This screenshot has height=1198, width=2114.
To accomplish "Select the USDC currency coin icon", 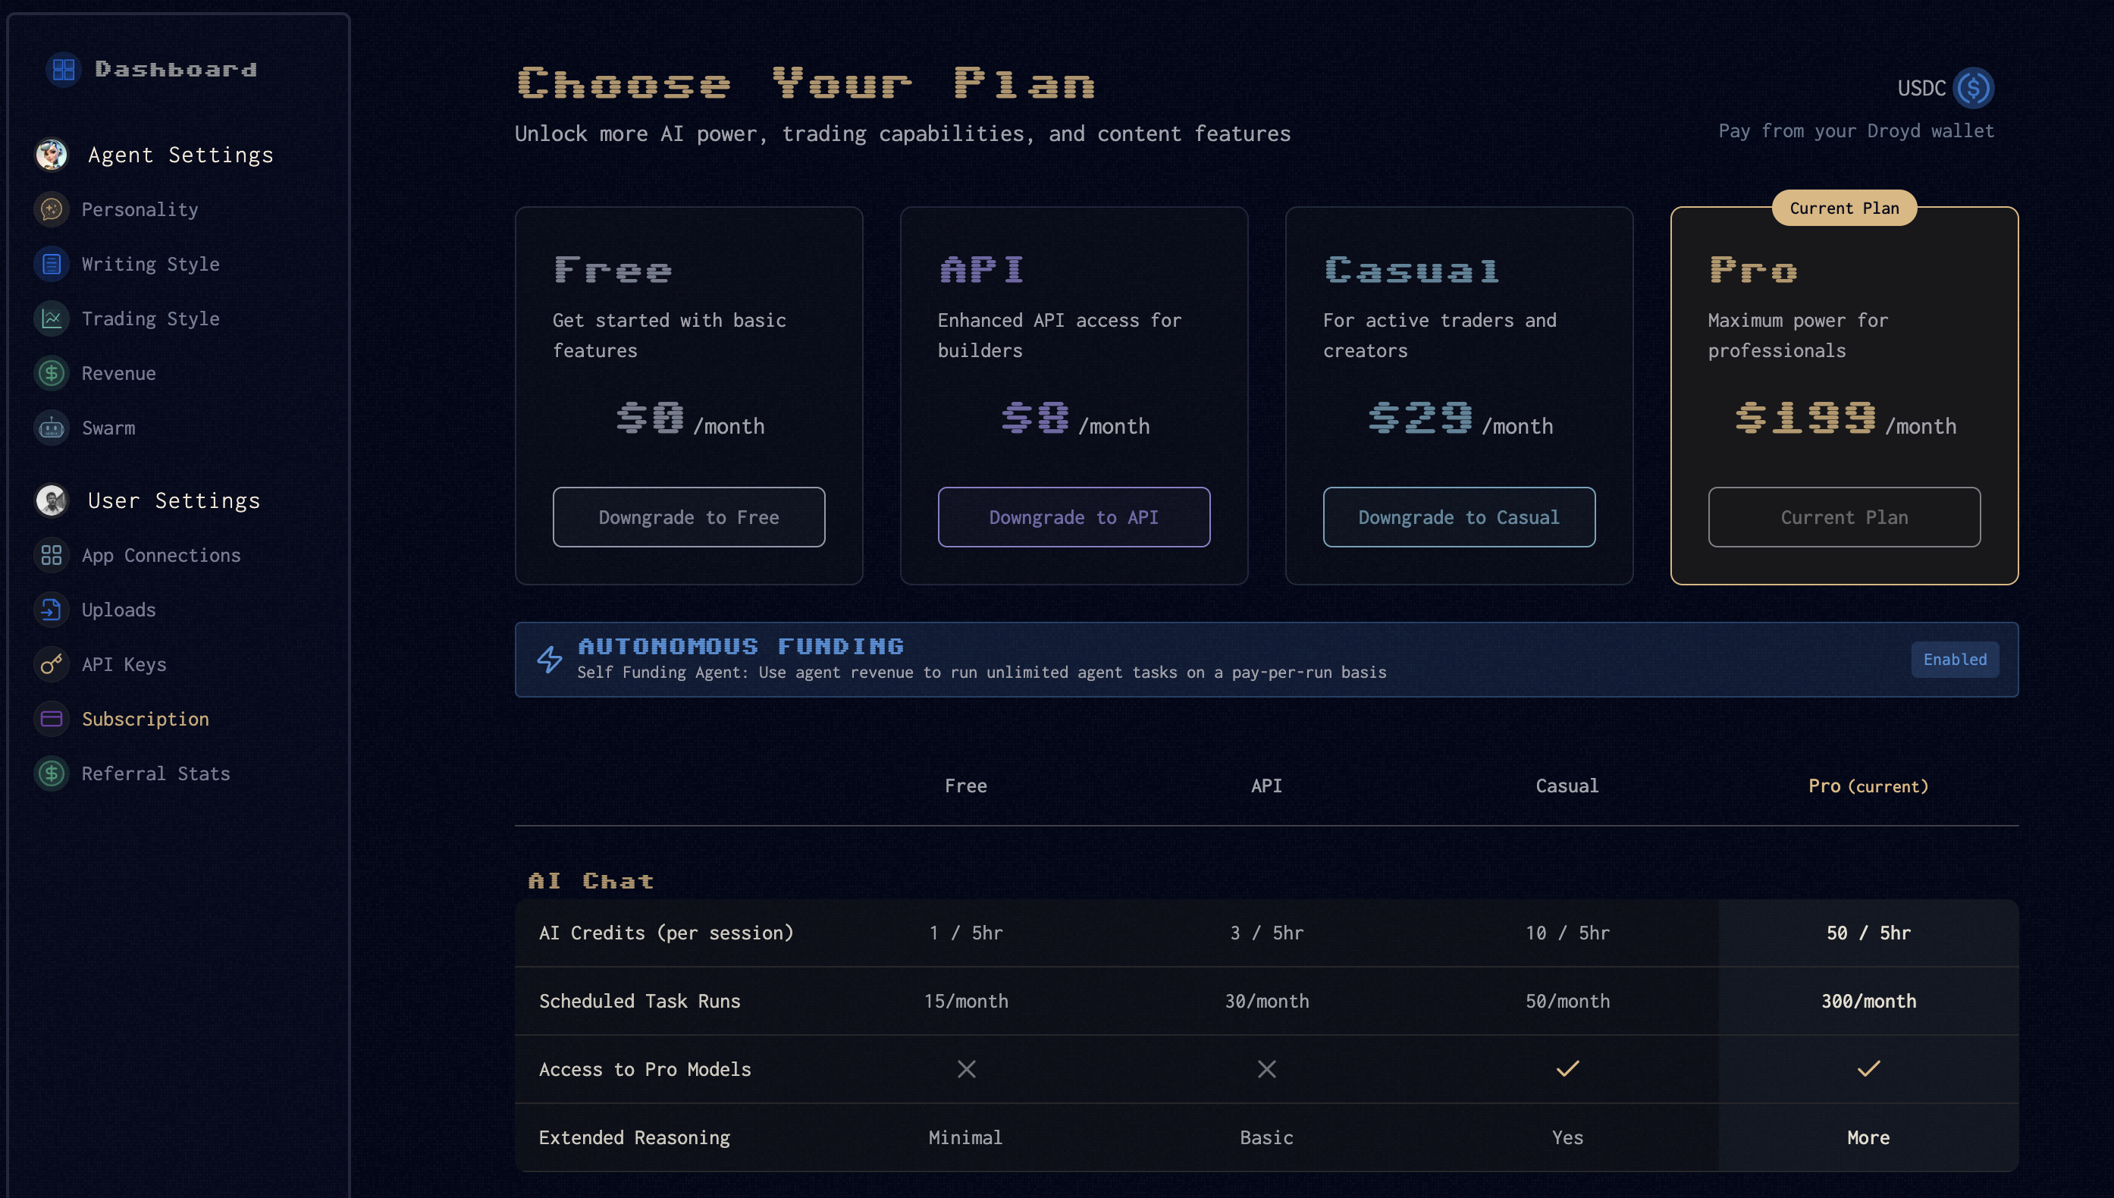I will click(1973, 88).
